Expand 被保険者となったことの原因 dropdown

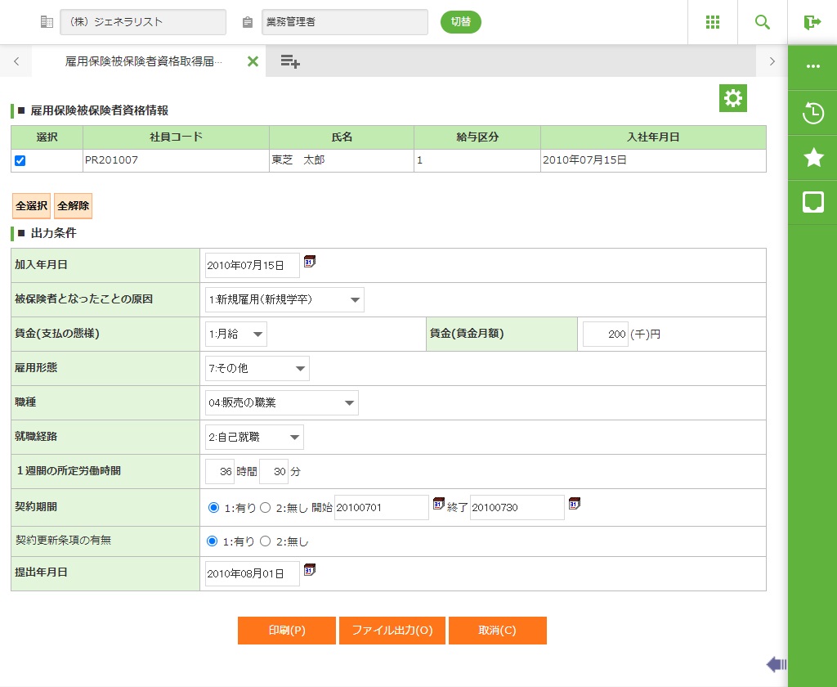tap(284, 300)
